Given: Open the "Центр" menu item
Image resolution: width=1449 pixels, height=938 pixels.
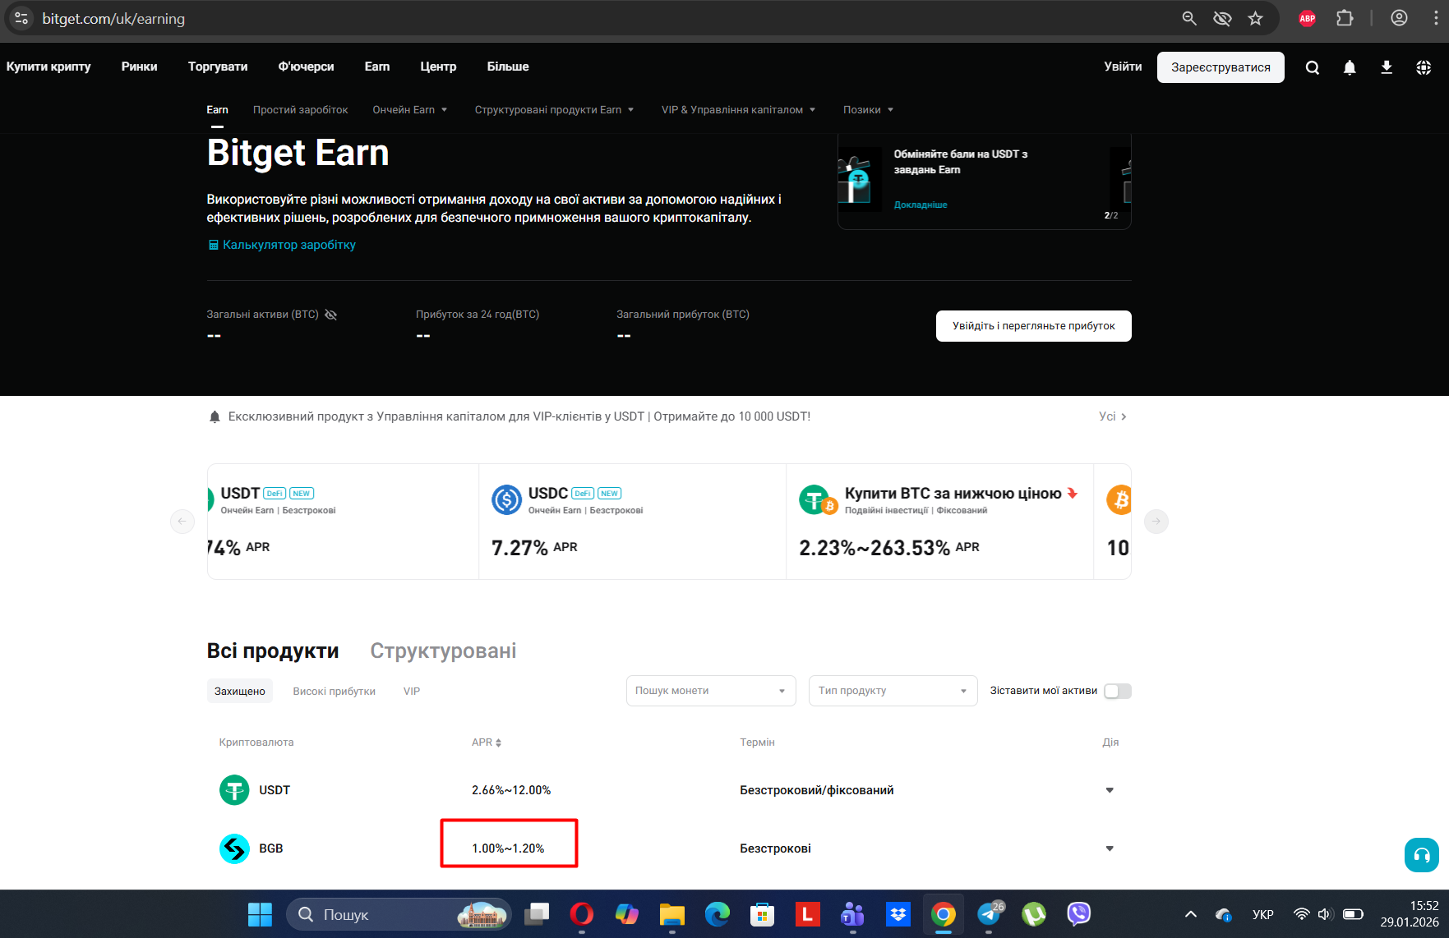Looking at the screenshot, I should pos(438,67).
